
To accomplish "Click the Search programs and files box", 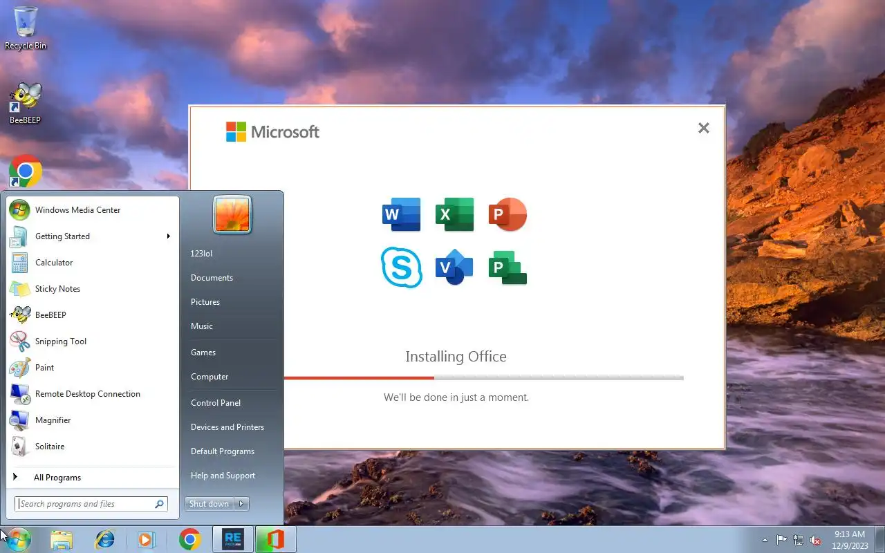I will click(x=91, y=504).
